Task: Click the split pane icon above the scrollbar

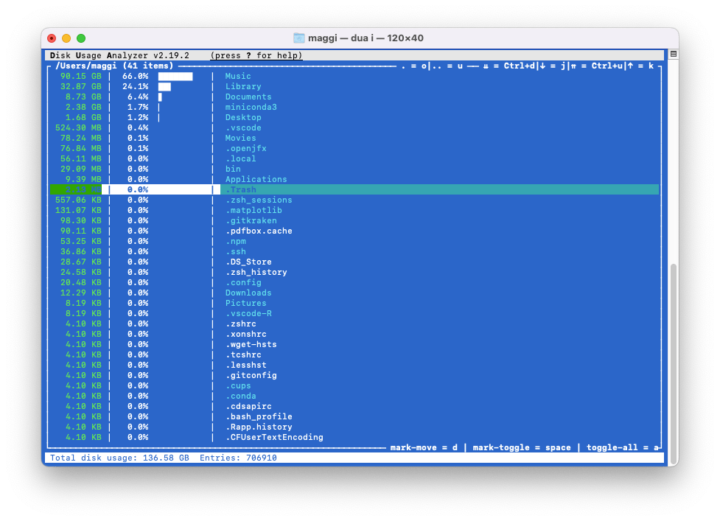Action: click(673, 55)
